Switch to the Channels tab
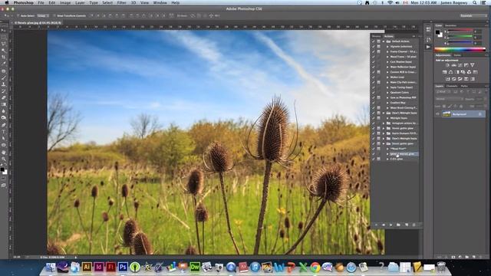 pos(452,86)
